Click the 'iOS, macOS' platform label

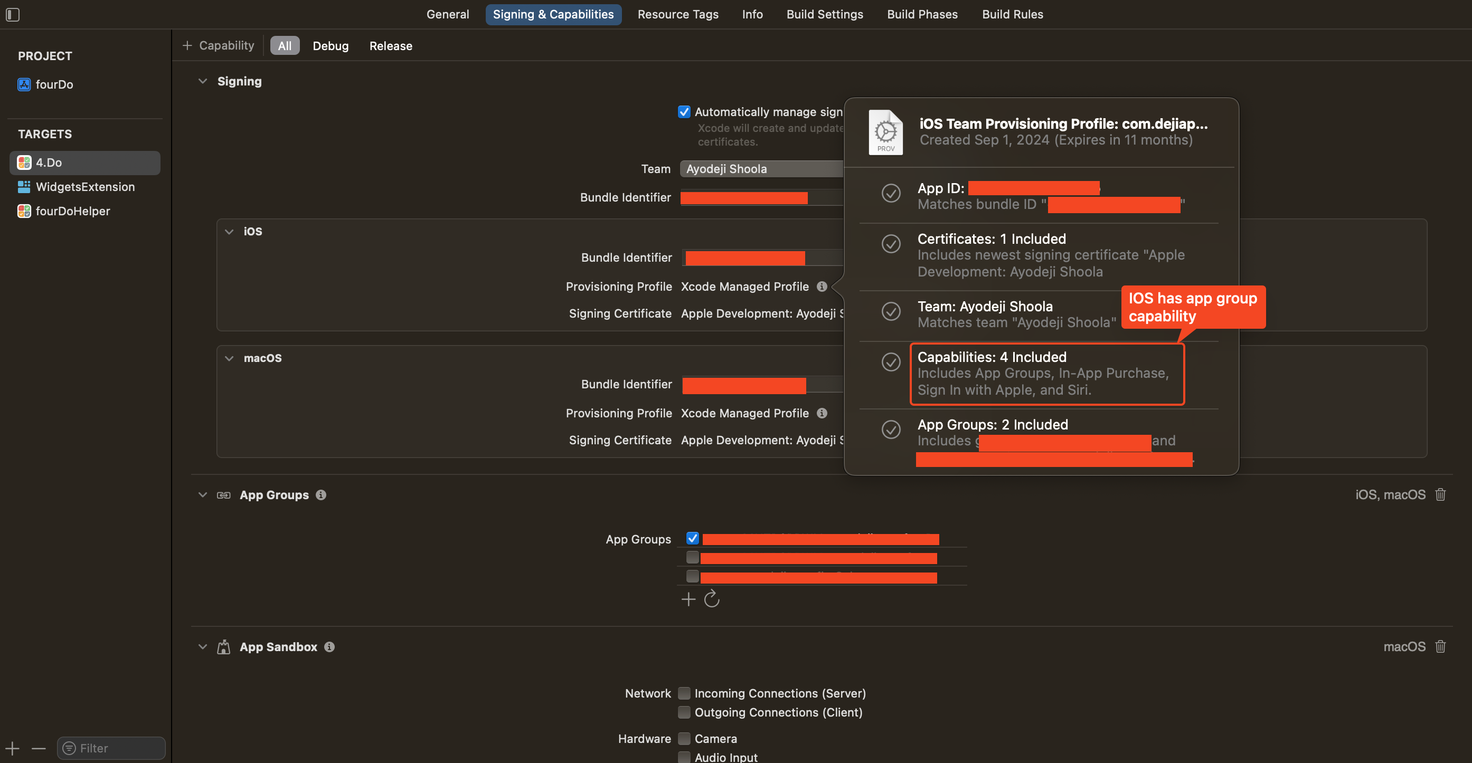(x=1390, y=494)
